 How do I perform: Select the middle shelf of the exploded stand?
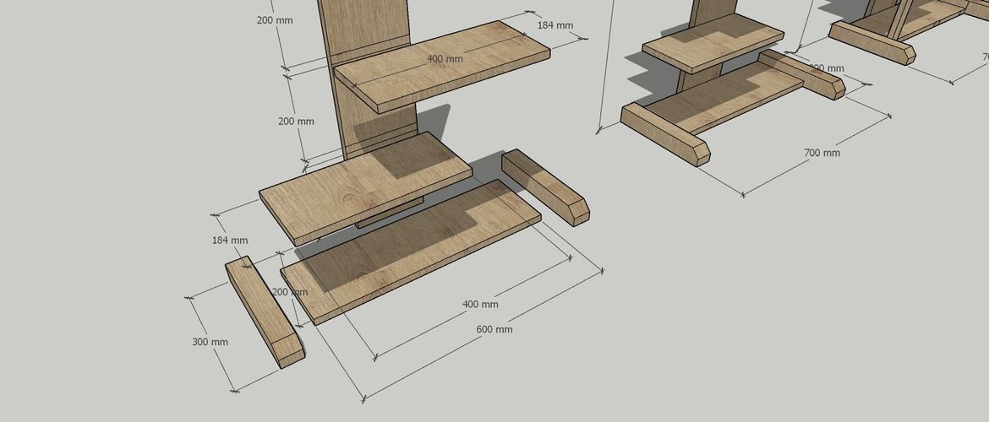363,186
